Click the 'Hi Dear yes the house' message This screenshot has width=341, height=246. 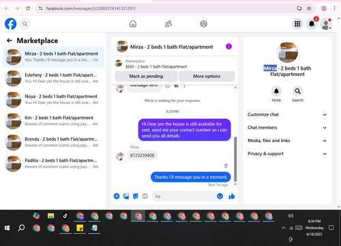184,130
